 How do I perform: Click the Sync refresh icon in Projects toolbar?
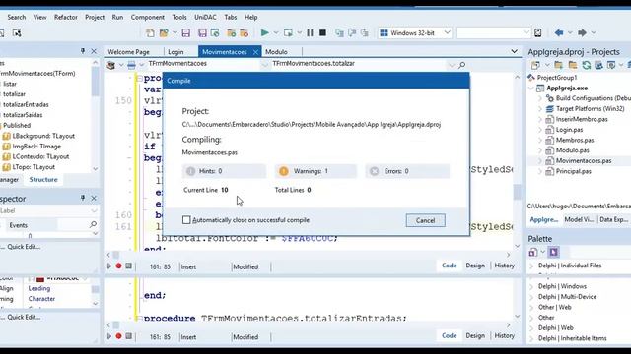pyautogui.click(x=587, y=65)
